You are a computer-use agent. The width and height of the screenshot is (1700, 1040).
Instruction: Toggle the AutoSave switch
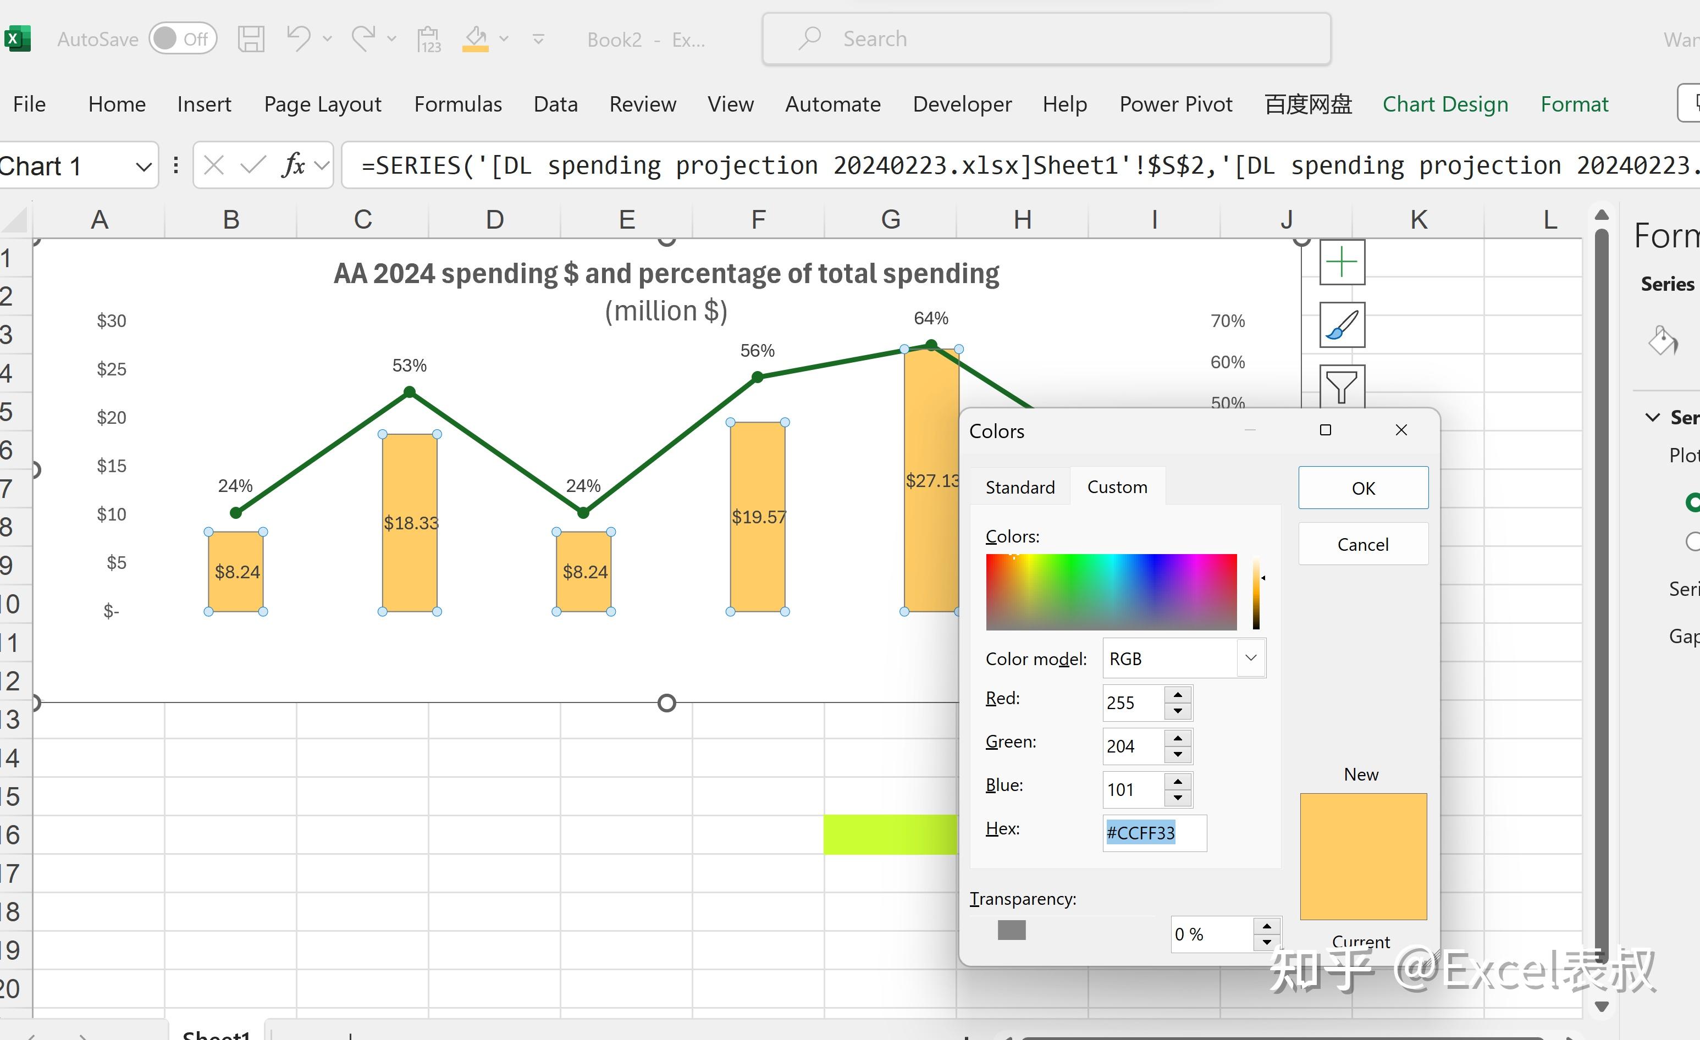coord(183,38)
